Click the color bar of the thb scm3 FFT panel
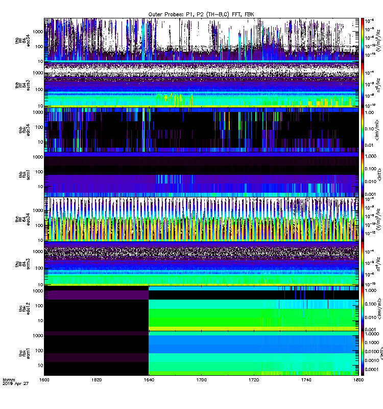Viewport: 383px width, 409px height. tap(363, 85)
